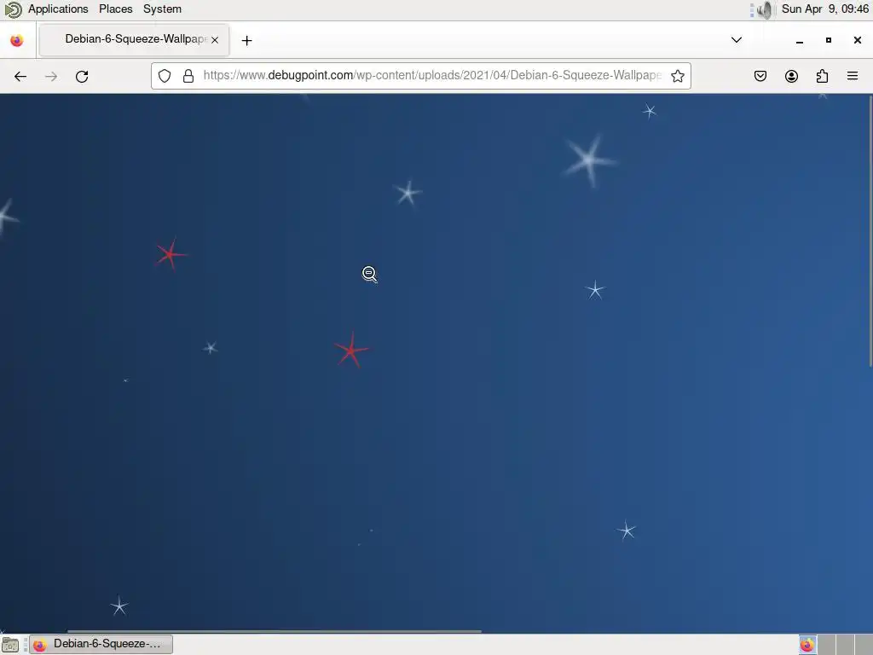This screenshot has width=873, height=655.
Task: Adjust volume via speaker tray icon
Action: coord(766,9)
